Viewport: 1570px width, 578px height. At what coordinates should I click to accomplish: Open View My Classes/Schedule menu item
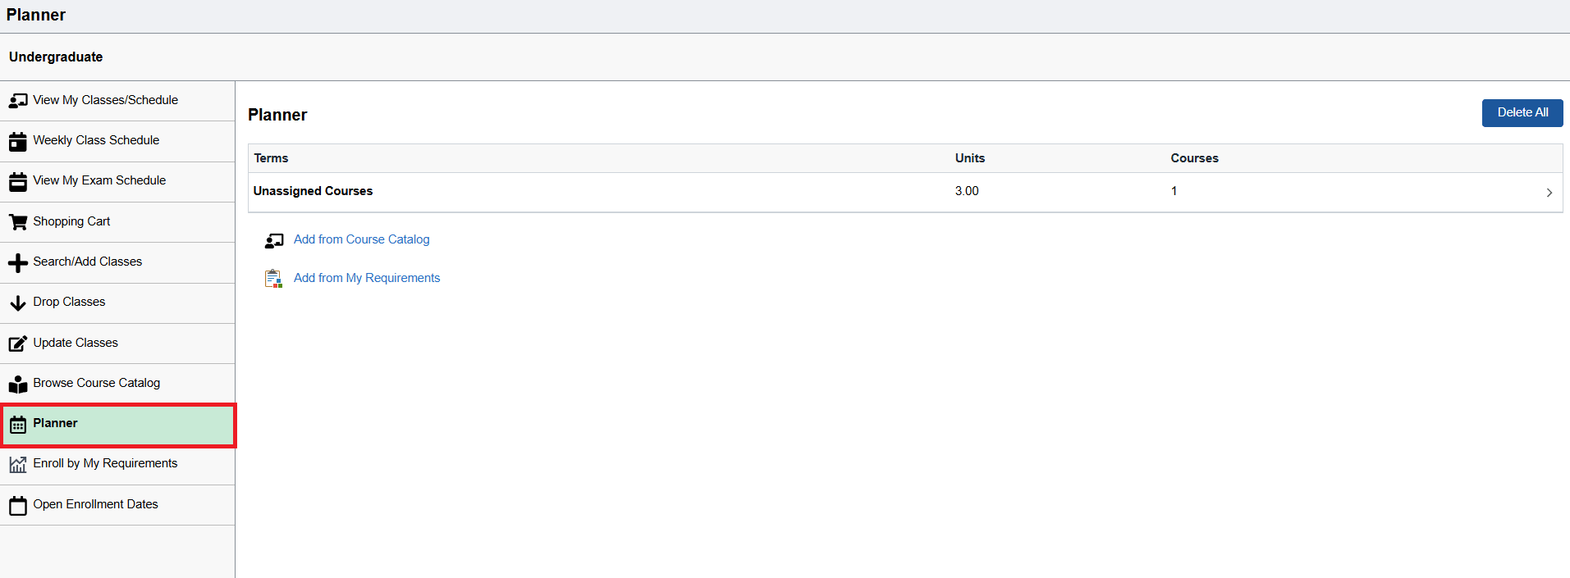click(x=117, y=101)
